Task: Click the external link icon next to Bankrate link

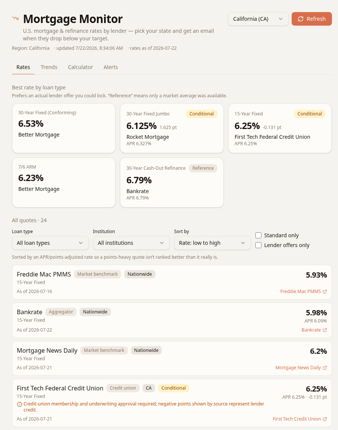Action: point(325,330)
